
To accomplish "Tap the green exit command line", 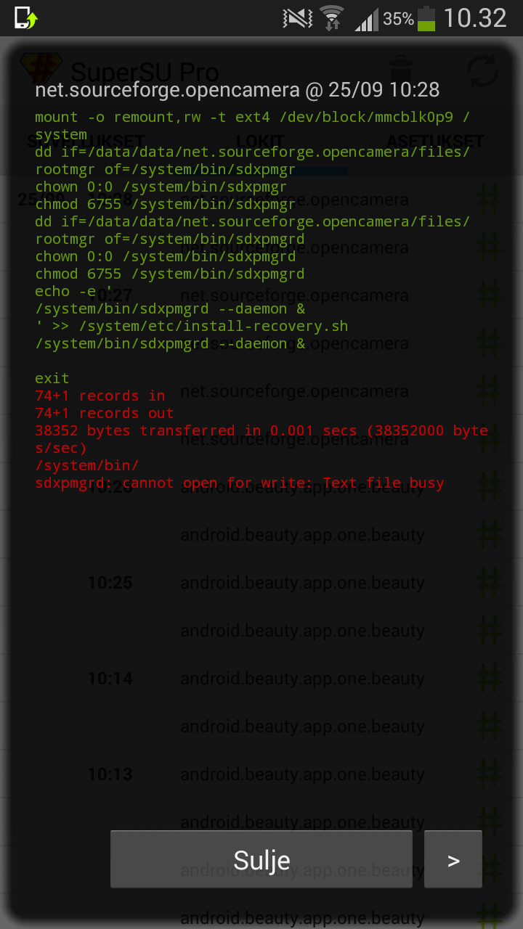I will (52, 378).
